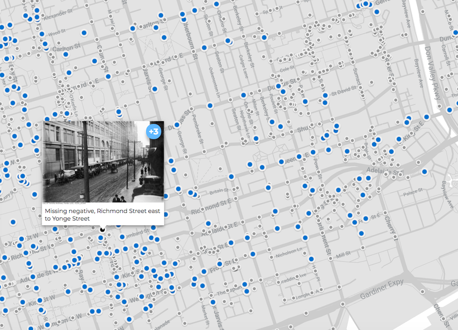
Task: Select gray marker below Pembroke St label
Action: pos(204,152)
